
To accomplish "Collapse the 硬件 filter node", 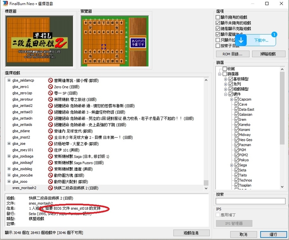I will [x=225, y=94].
